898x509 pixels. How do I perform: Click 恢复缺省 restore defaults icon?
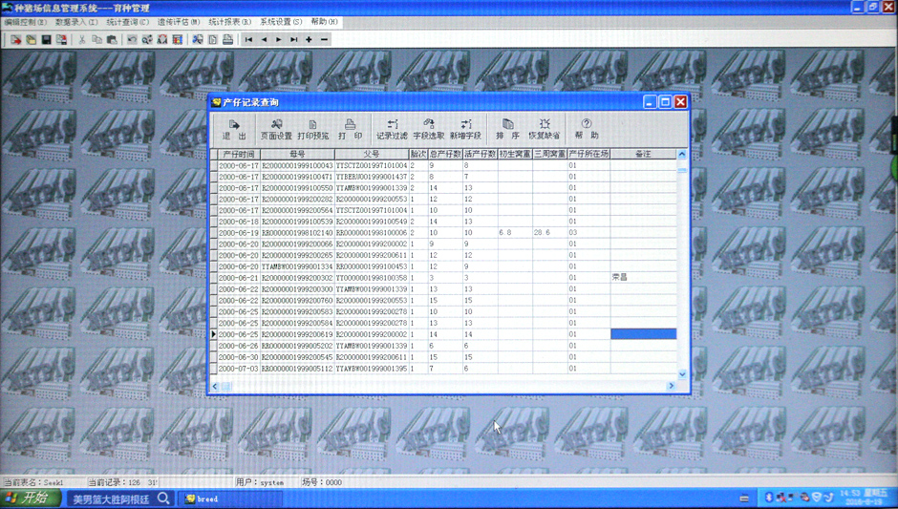[545, 129]
